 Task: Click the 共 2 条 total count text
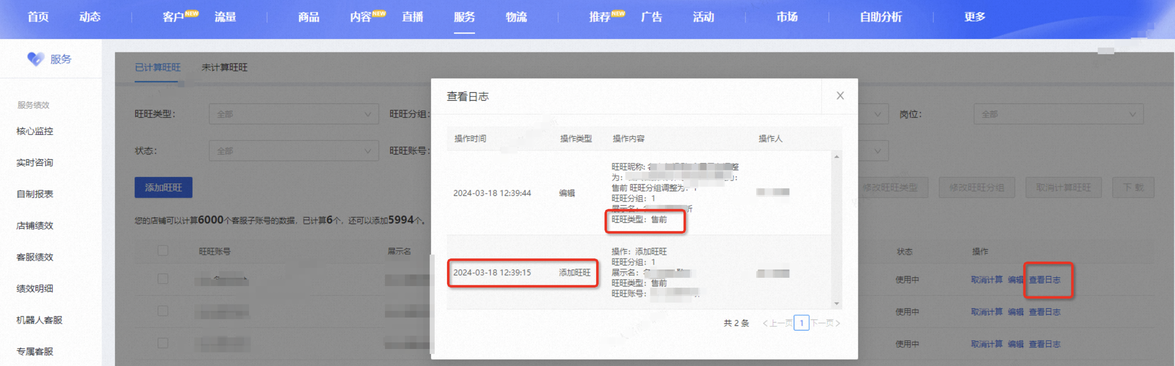pos(736,323)
